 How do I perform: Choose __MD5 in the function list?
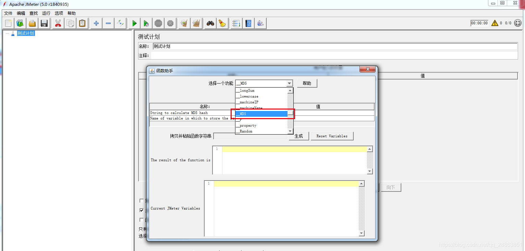(x=261, y=114)
